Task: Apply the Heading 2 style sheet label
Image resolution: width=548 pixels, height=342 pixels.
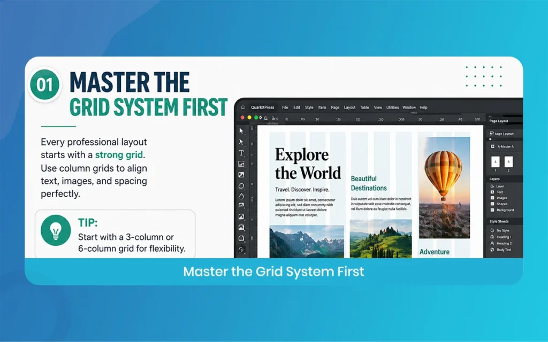Action: [504, 243]
